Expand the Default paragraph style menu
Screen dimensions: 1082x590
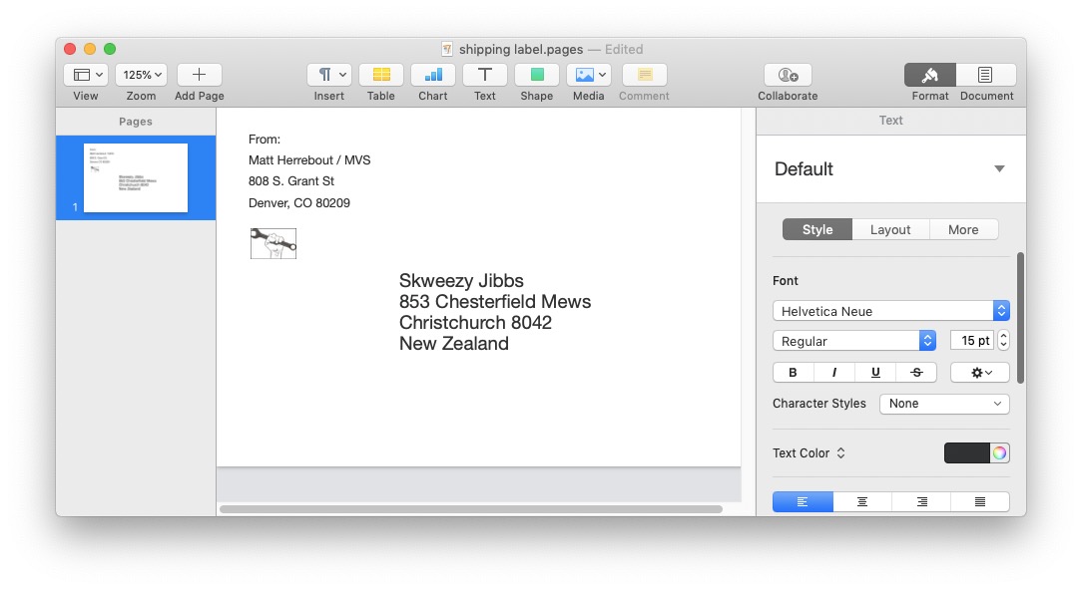998,168
